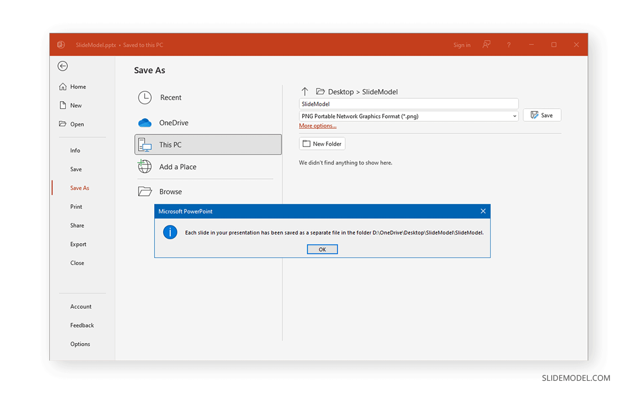This screenshot has width=636, height=394.
Task: Close the Microsoft PowerPoint dialog with X
Action: [x=483, y=211]
